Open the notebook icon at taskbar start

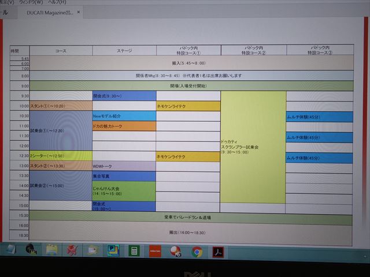pyautogui.click(x=10, y=249)
